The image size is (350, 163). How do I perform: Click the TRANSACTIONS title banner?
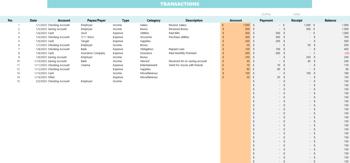coord(180,4)
